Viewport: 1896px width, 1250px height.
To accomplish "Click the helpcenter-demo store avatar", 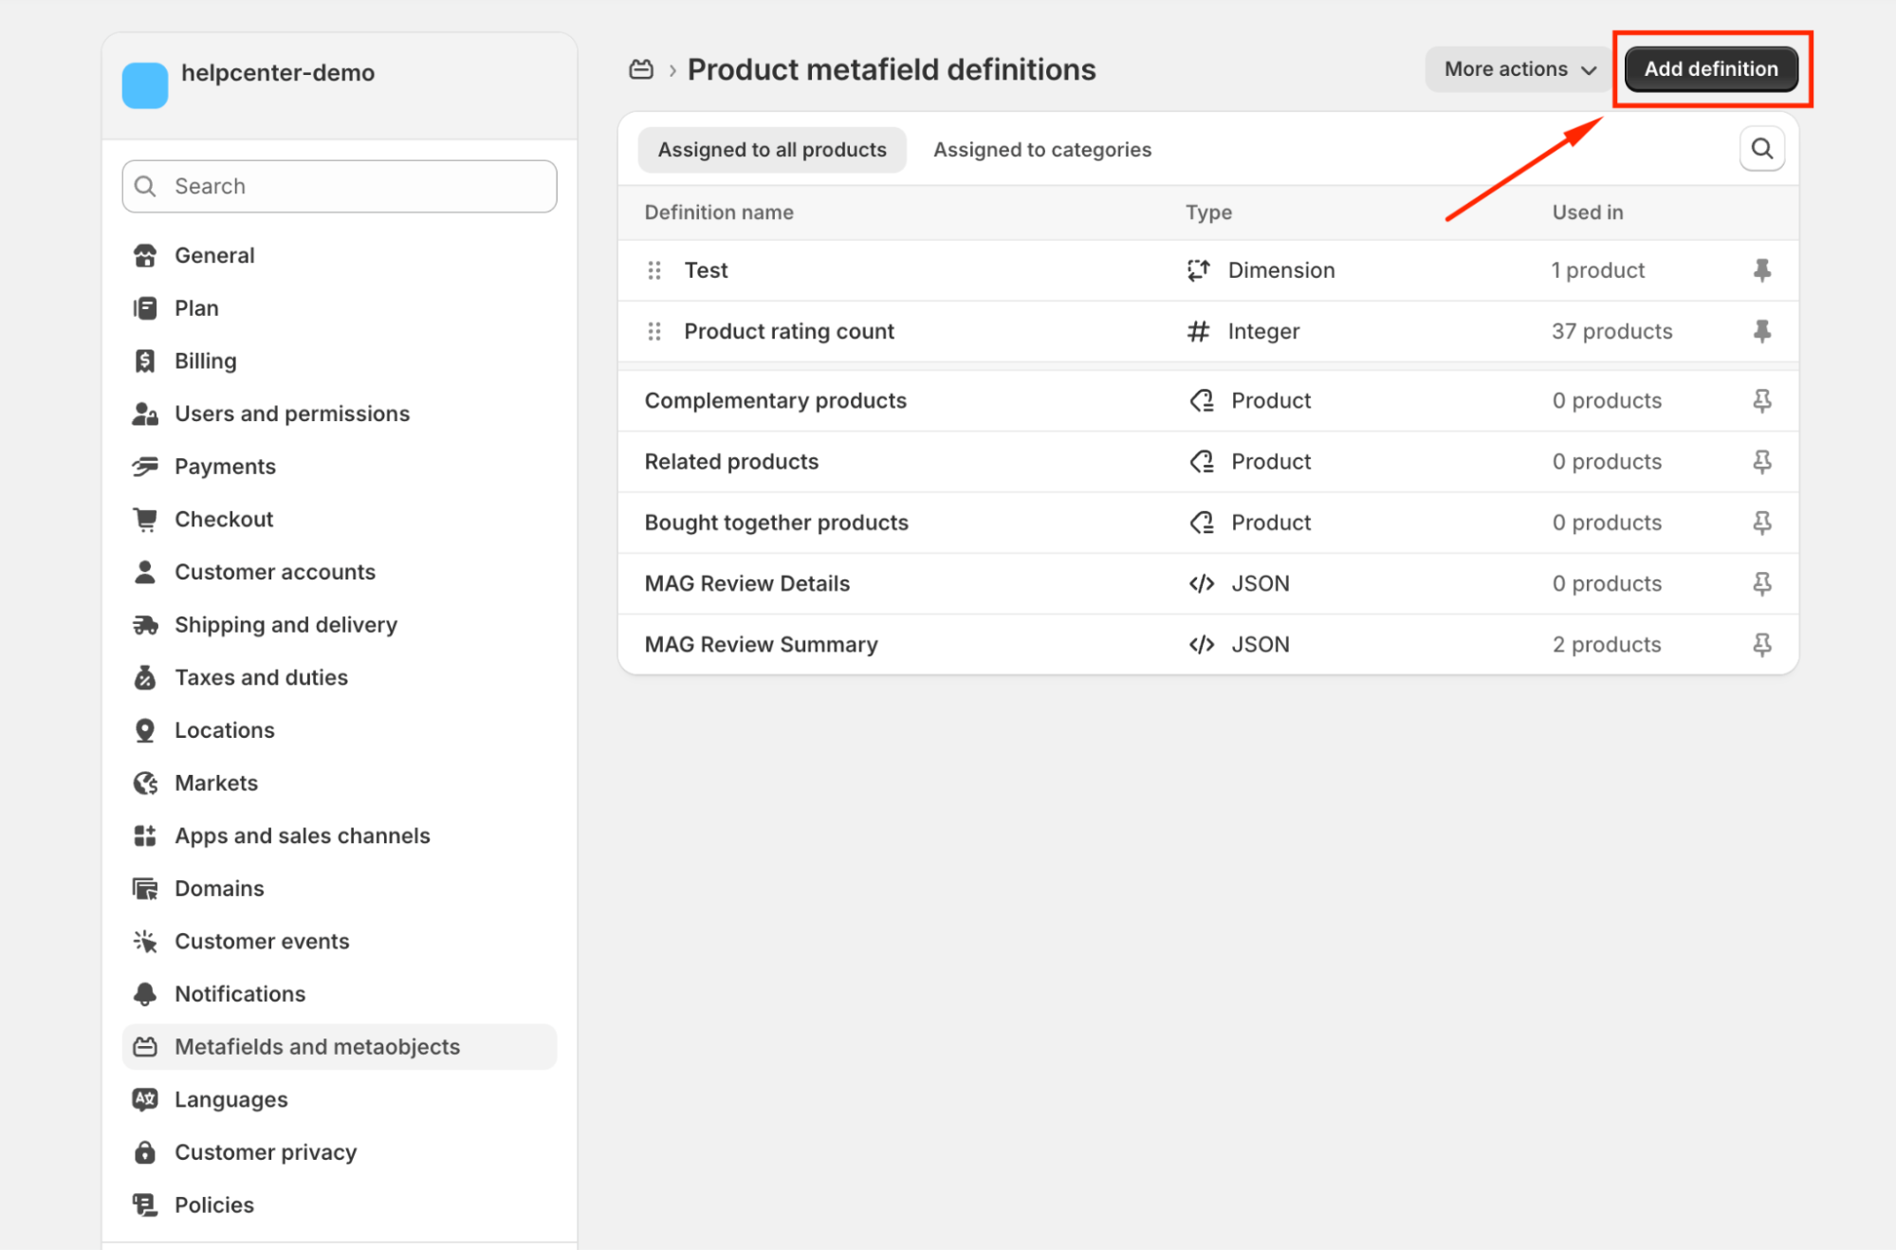I will tap(145, 85).
